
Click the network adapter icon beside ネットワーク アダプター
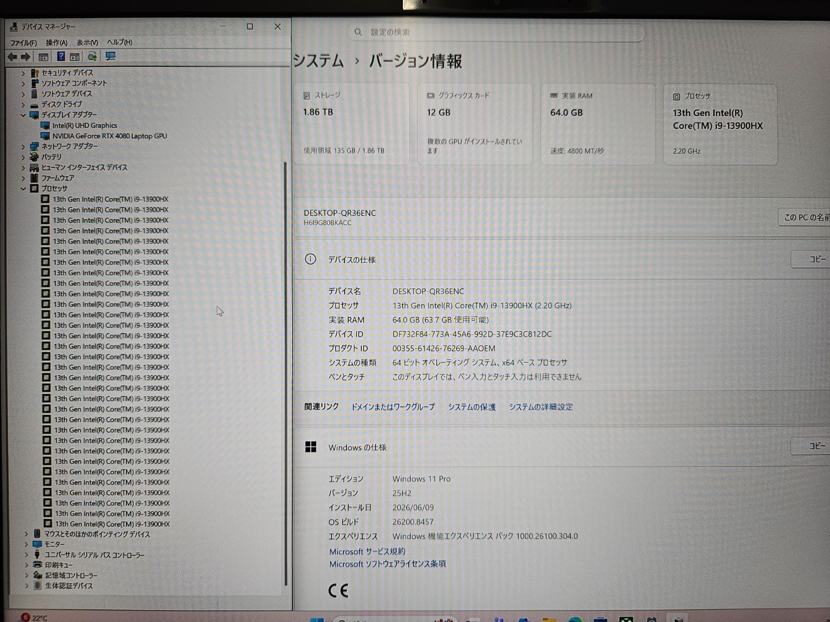tap(34, 146)
